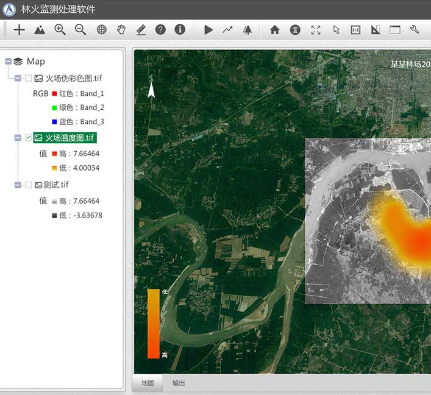Select the ruler measure tool
The height and width of the screenshot is (395, 431).
pyautogui.click(x=141, y=30)
